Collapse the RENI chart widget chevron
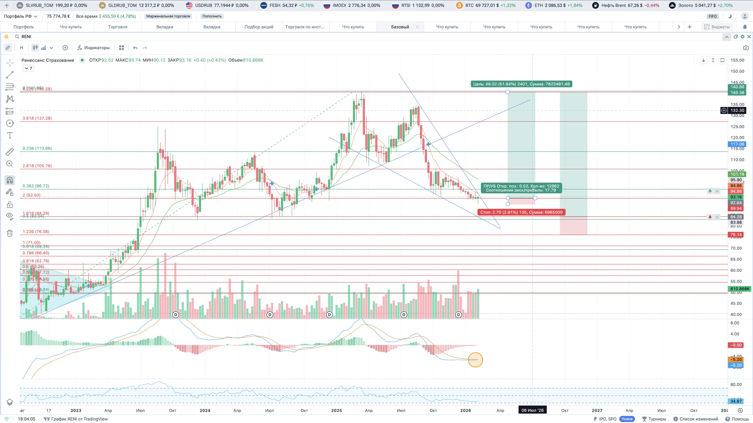This screenshot has height=423, width=753. pos(726,37)
